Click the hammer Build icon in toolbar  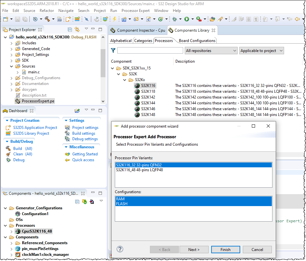click(x=47, y=19)
